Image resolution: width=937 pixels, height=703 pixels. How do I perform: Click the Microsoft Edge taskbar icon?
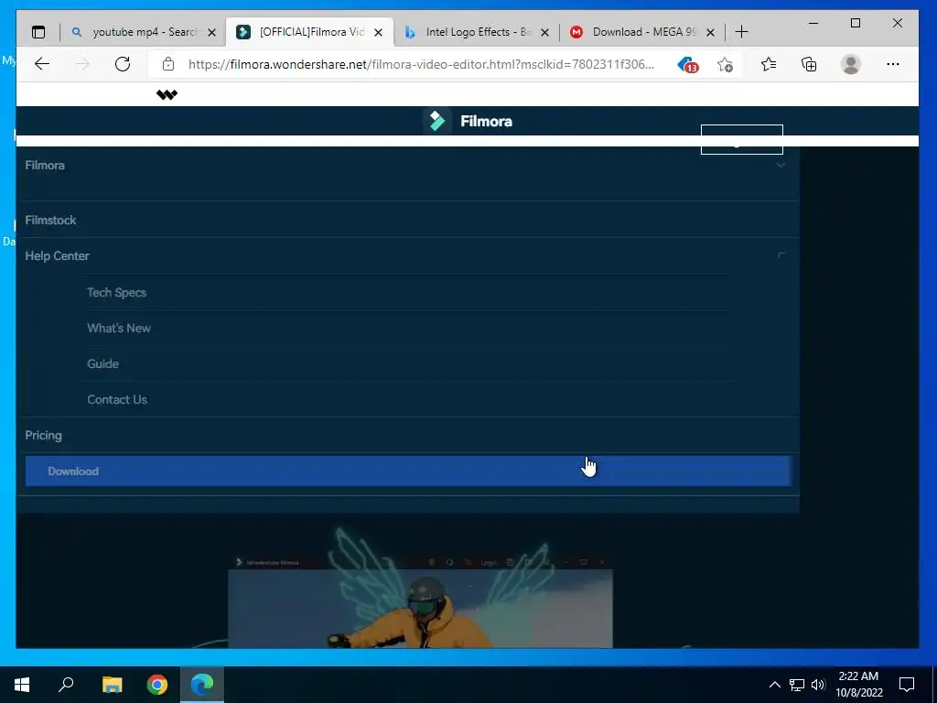pos(202,685)
